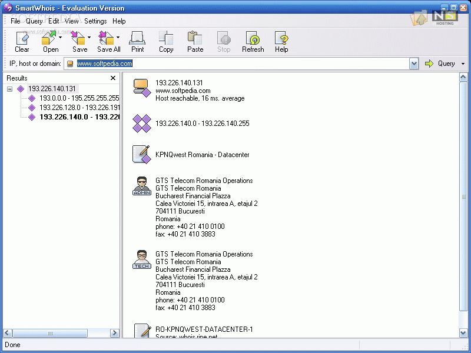Open the dropdown arrow next to Save All

pyautogui.click(x=118, y=38)
